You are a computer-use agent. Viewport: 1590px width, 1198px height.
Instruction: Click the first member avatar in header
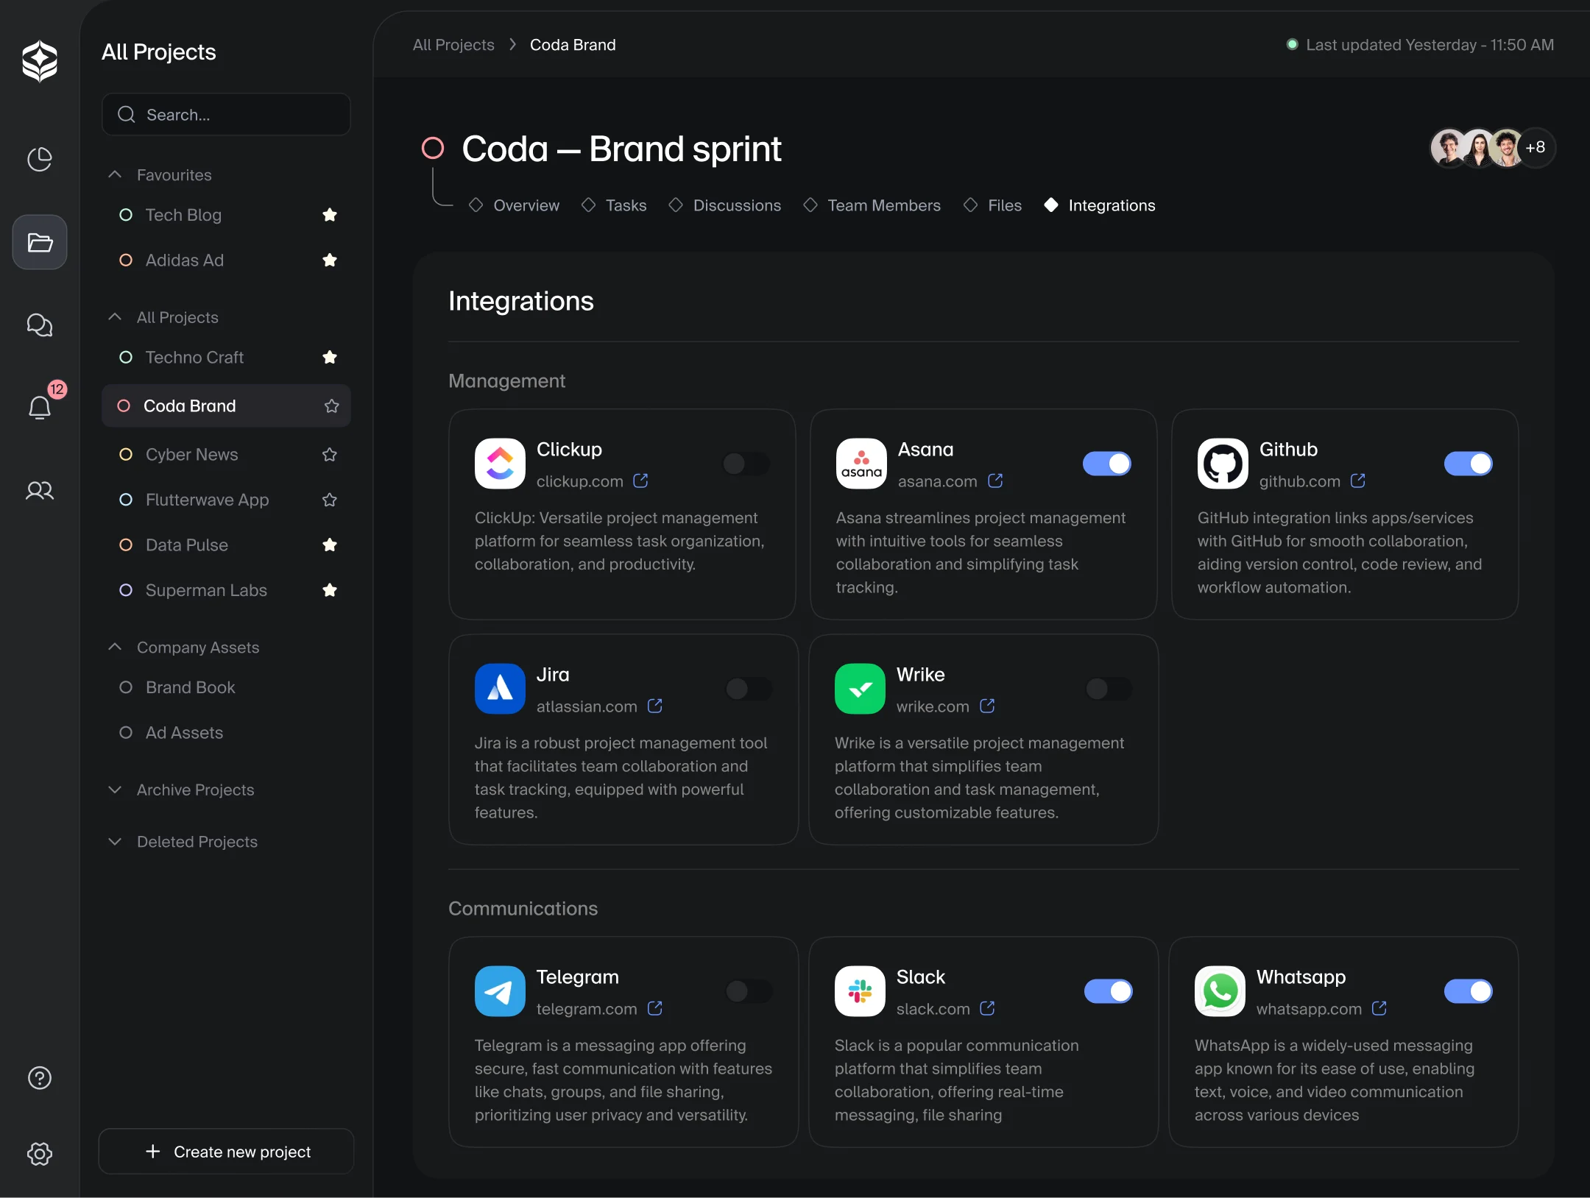tap(1449, 147)
